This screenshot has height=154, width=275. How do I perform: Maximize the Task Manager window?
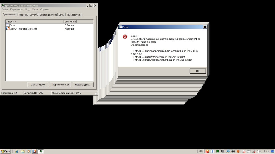point(91,5)
